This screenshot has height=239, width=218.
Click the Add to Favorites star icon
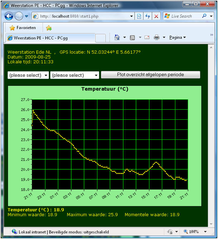(x=49, y=28)
